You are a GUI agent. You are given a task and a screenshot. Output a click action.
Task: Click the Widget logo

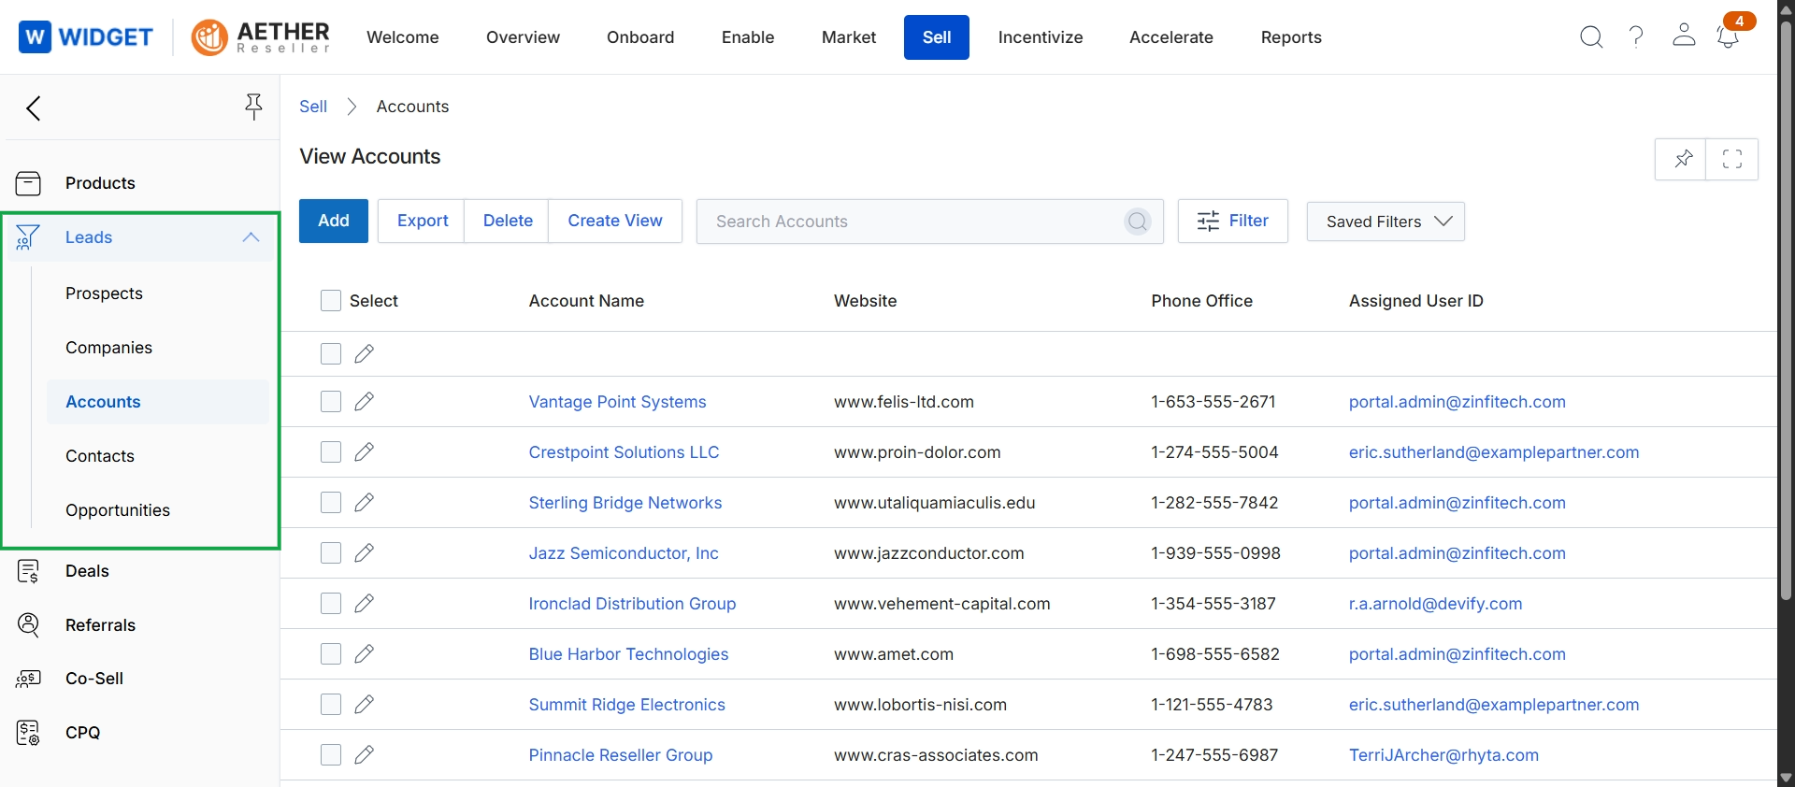[x=86, y=37]
